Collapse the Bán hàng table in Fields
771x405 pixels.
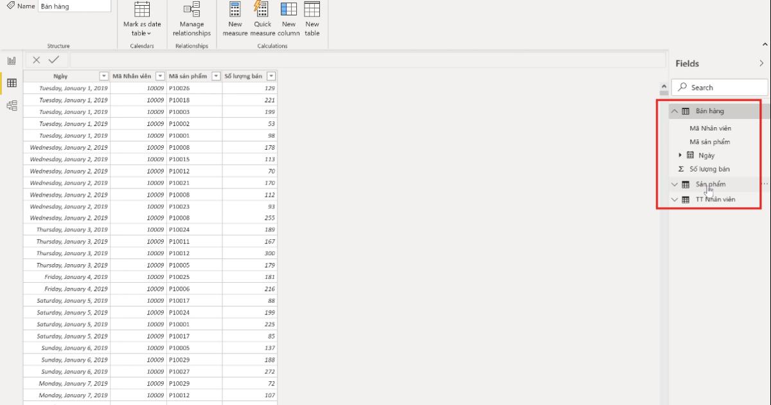tap(675, 111)
